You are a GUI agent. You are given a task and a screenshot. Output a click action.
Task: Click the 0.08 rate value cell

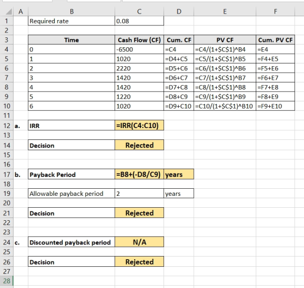(139, 21)
